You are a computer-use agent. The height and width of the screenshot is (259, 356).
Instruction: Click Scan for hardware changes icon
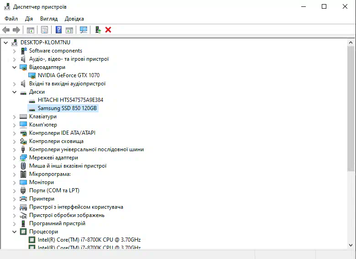pyautogui.click(x=84, y=30)
